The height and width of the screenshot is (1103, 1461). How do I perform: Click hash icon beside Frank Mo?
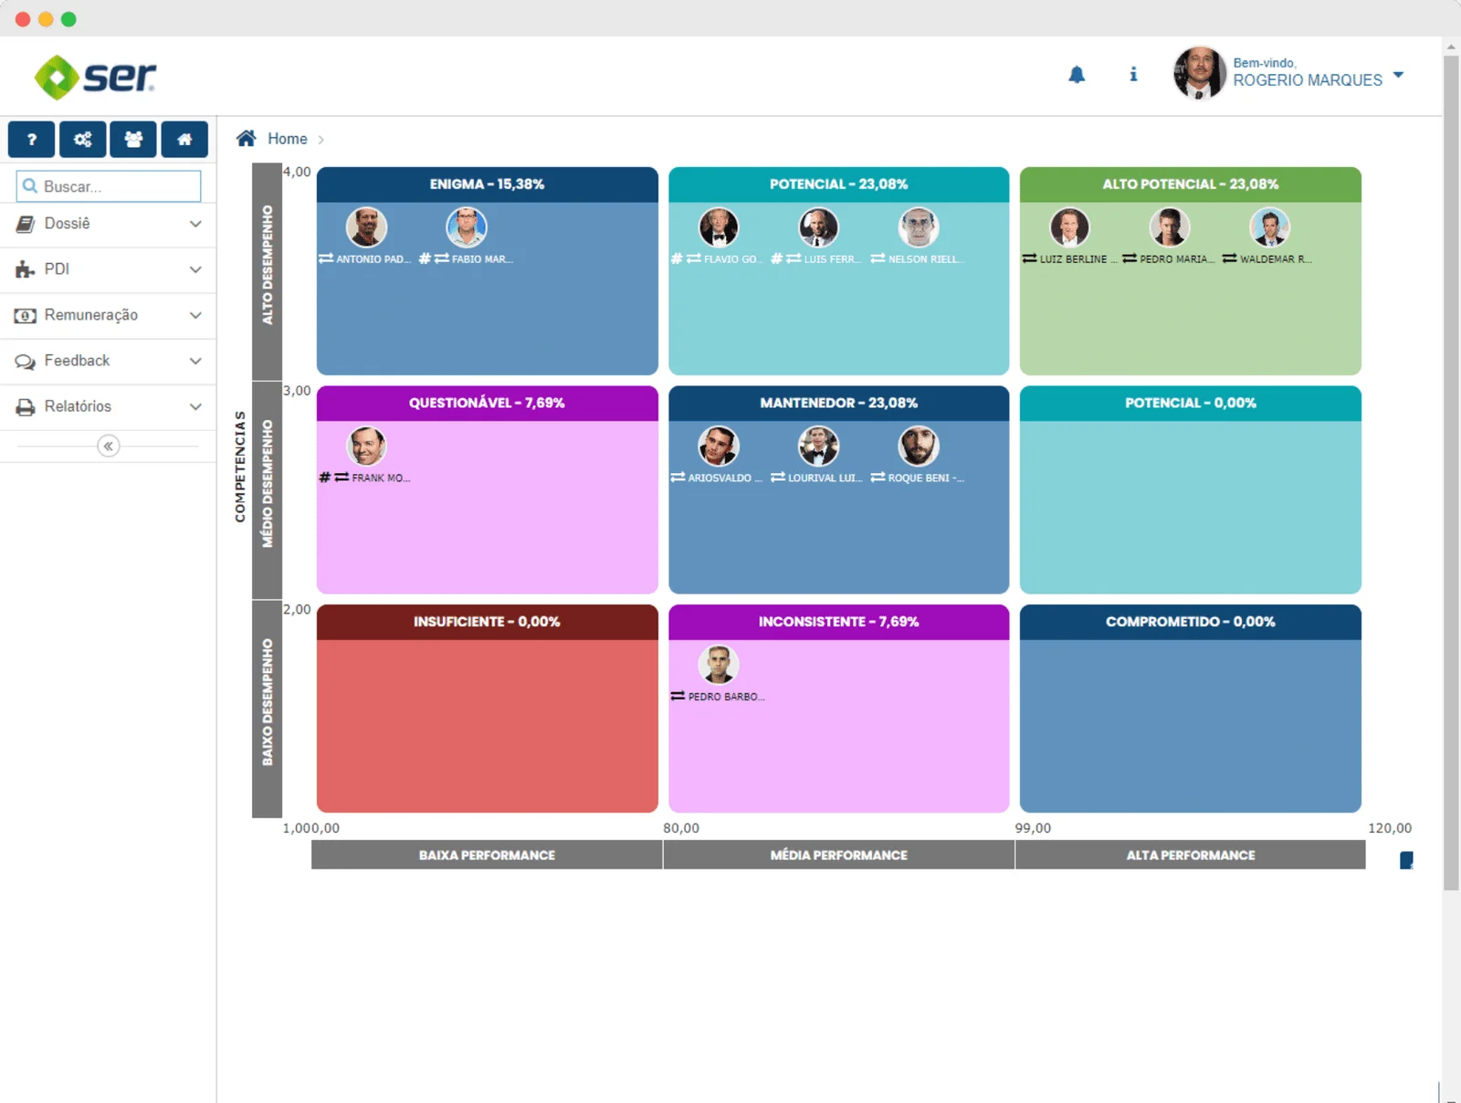(325, 478)
